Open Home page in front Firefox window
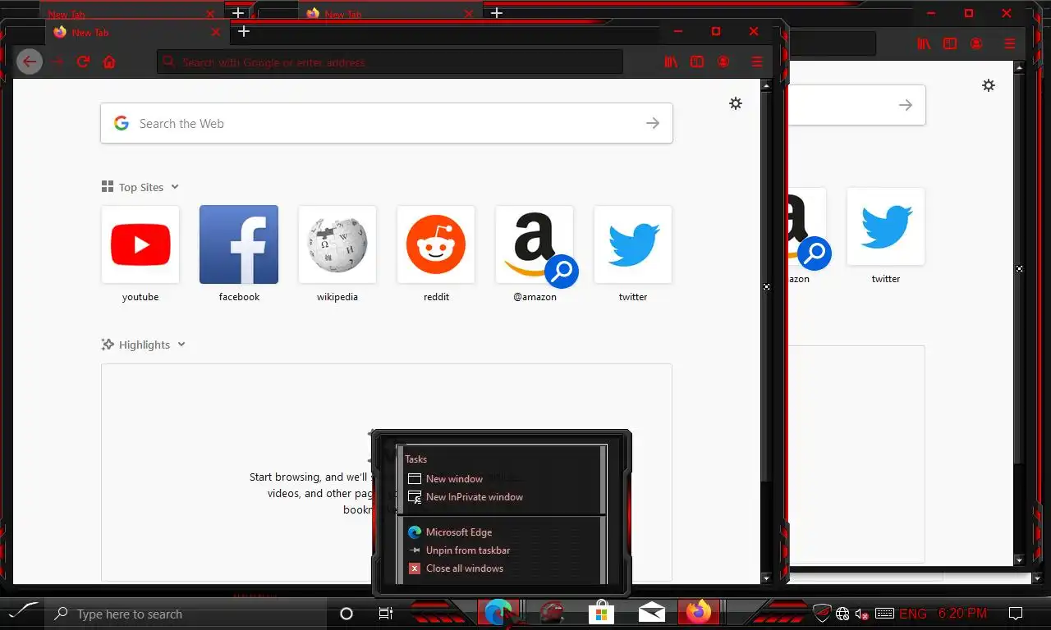Screen dimensions: 1051x630 (x=109, y=62)
